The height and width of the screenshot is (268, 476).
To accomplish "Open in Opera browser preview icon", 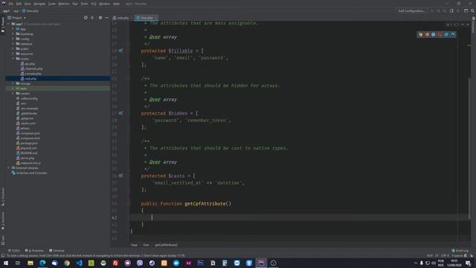I will tap(440, 35).
